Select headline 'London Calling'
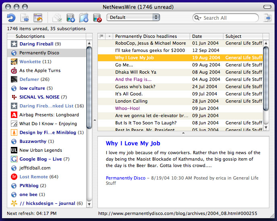Image resolution: width=277 pixels, height=221 pixels. pos(180,101)
